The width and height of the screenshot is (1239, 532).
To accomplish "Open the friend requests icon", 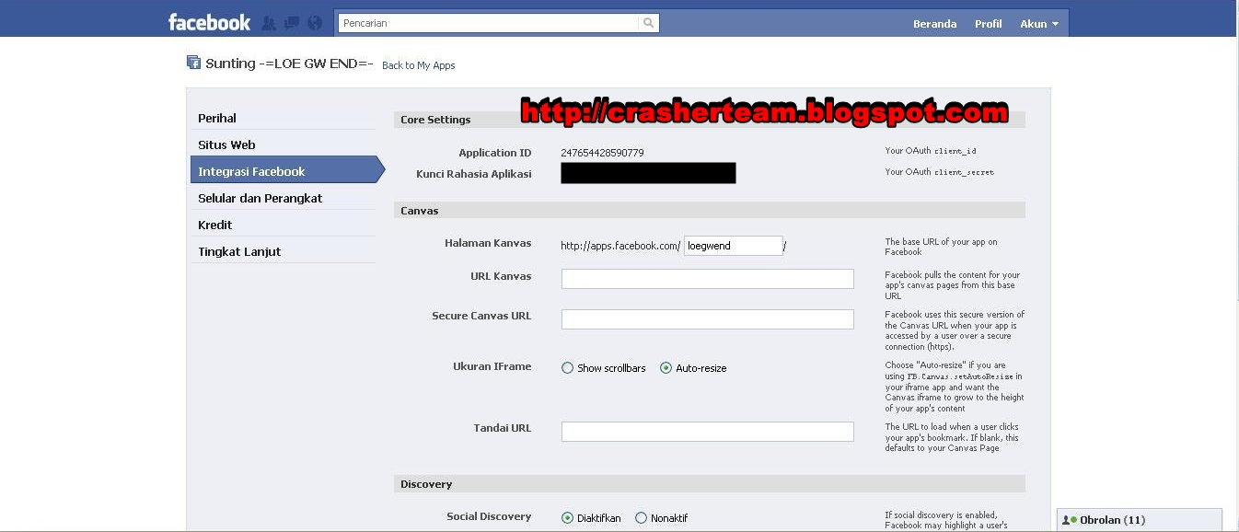I will click(x=269, y=23).
